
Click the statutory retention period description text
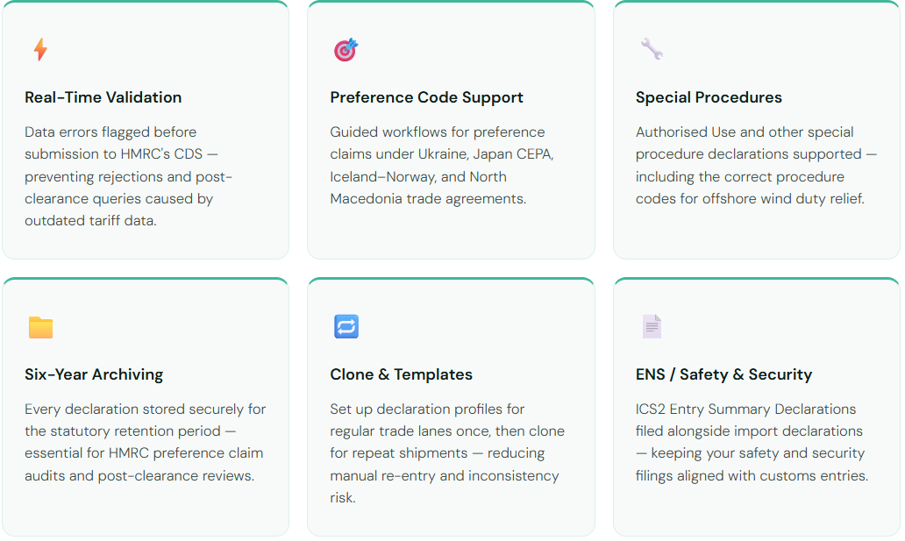[145, 443]
